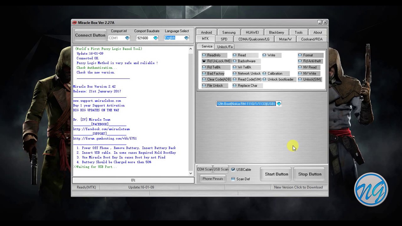Click the Update:16-01-09 status bar entry
The image size is (402, 226).
click(x=141, y=187)
